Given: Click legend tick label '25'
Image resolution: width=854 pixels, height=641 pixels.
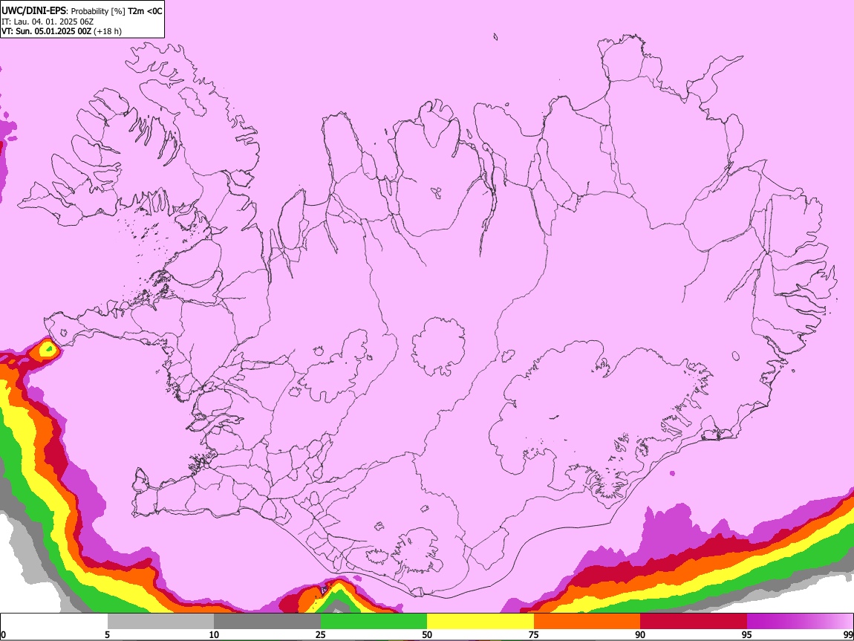Looking at the screenshot, I should coord(321,634).
